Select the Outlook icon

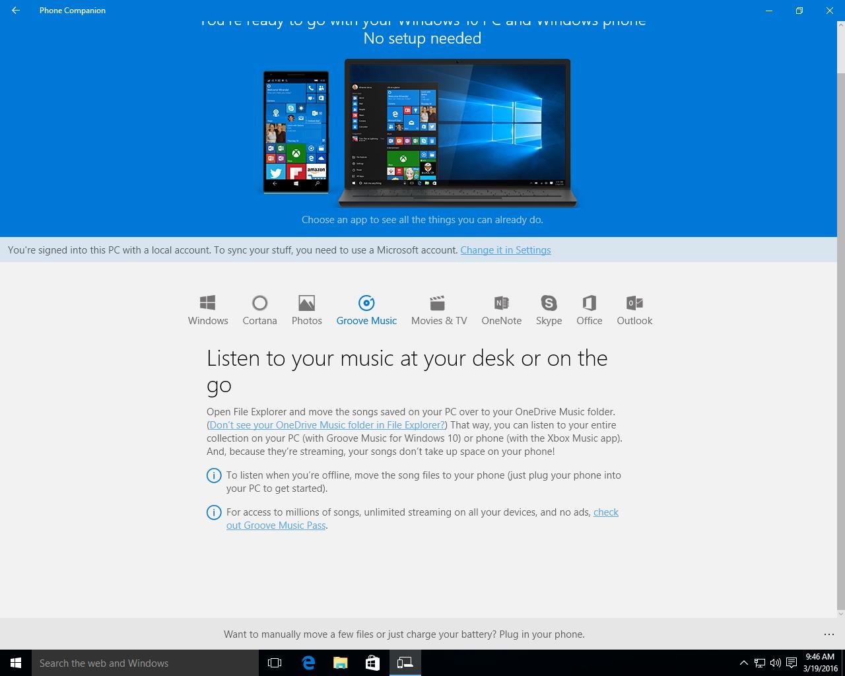pyautogui.click(x=634, y=303)
